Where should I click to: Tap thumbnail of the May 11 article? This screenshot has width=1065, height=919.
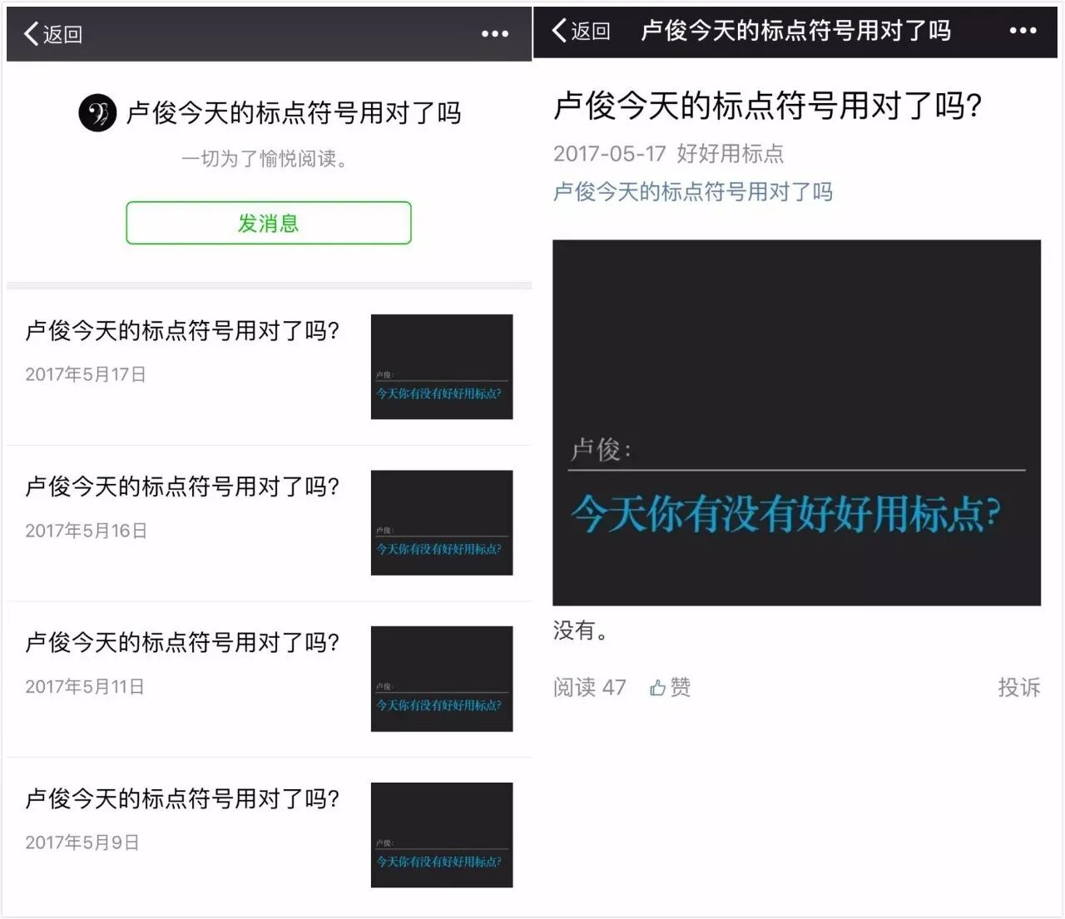click(441, 679)
